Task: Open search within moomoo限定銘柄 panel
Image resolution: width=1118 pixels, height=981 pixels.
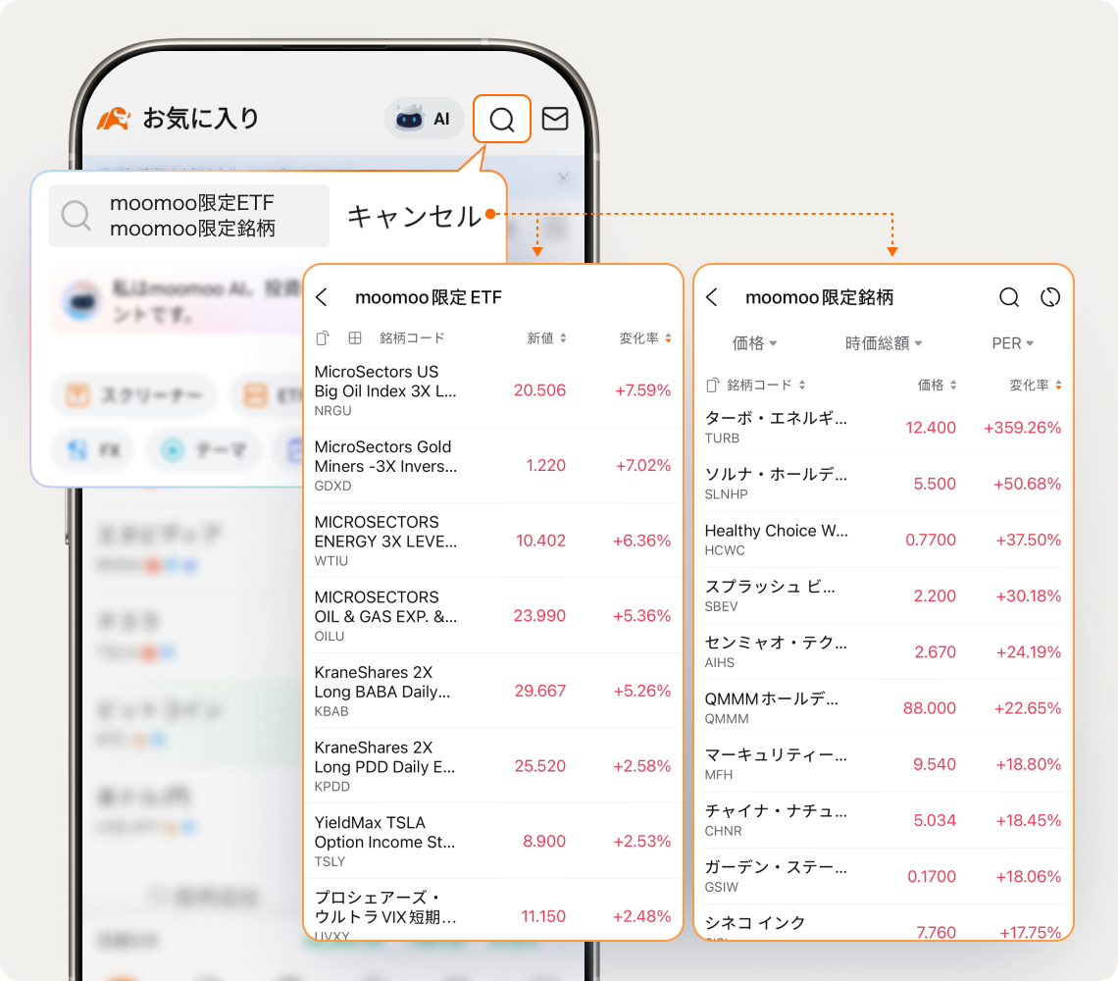Action: pos(1008,296)
